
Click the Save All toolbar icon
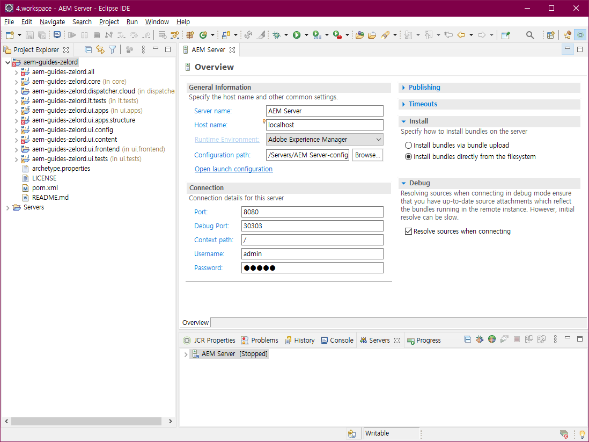pos(42,35)
